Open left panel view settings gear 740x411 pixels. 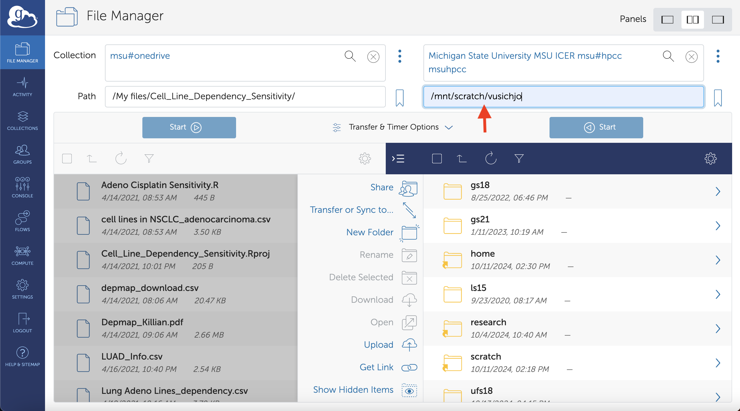pyautogui.click(x=365, y=159)
